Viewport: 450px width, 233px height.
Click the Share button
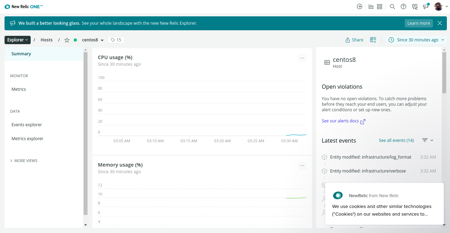[354, 40]
